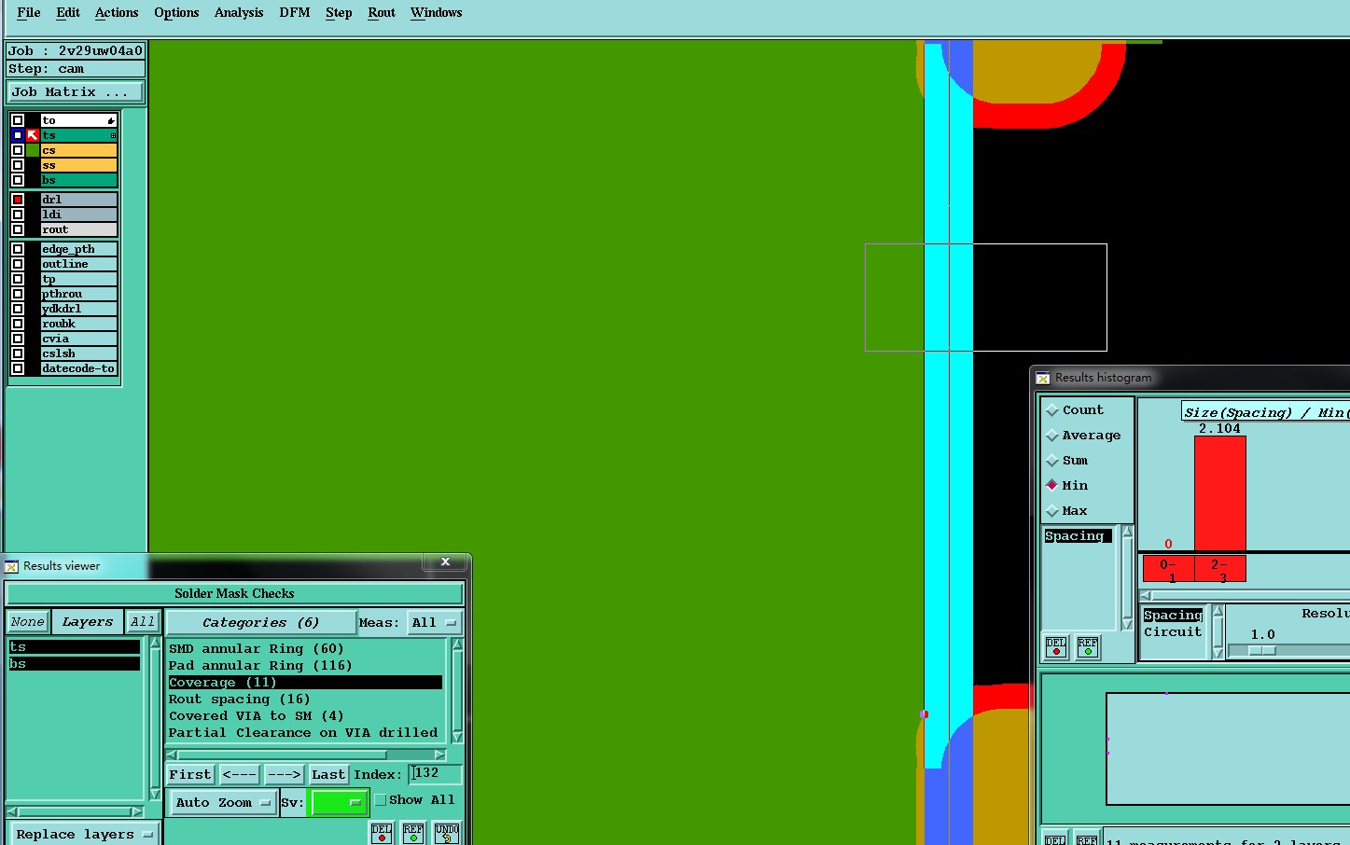This screenshot has width=1350, height=845.
Task: Click the Resolution slider handle
Action: [1262, 651]
